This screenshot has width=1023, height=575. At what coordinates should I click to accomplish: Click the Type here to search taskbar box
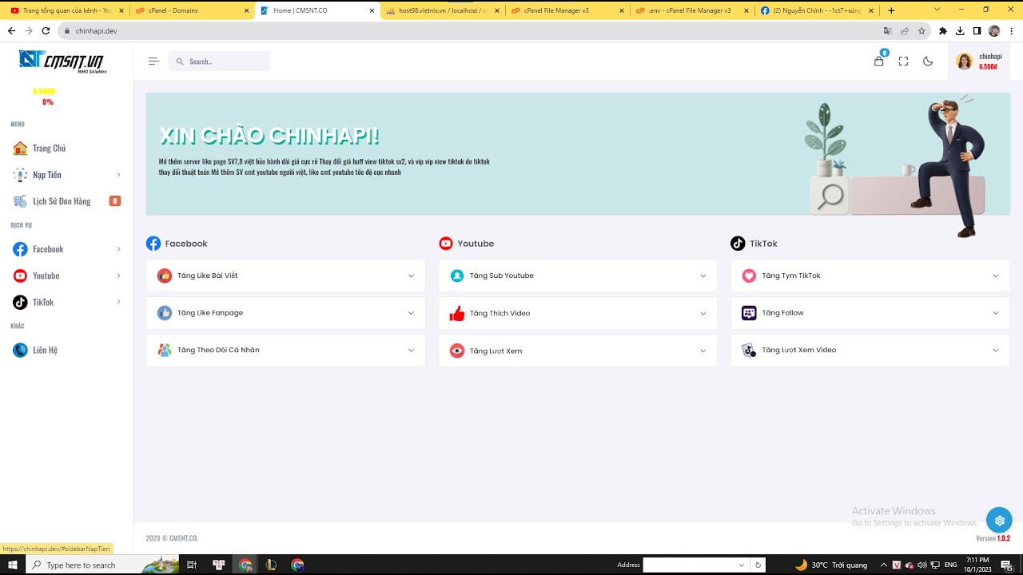click(102, 565)
